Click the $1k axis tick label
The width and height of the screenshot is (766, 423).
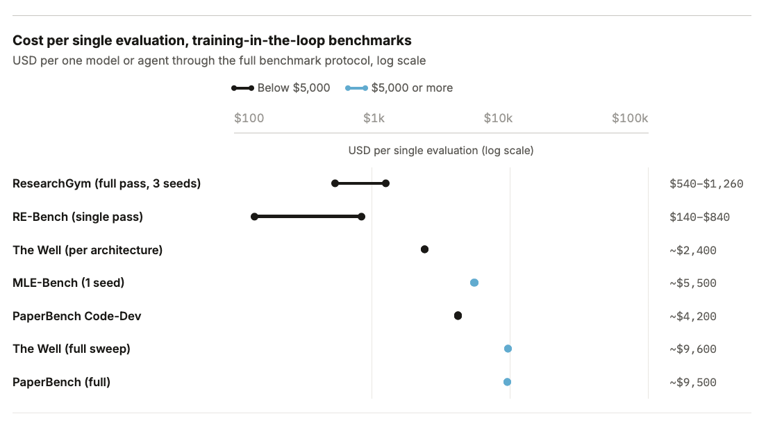click(374, 118)
